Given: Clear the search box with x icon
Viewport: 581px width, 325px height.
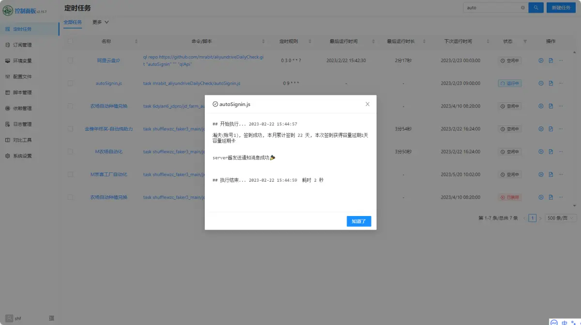Looking at the screenshot, I should point(522,8).
